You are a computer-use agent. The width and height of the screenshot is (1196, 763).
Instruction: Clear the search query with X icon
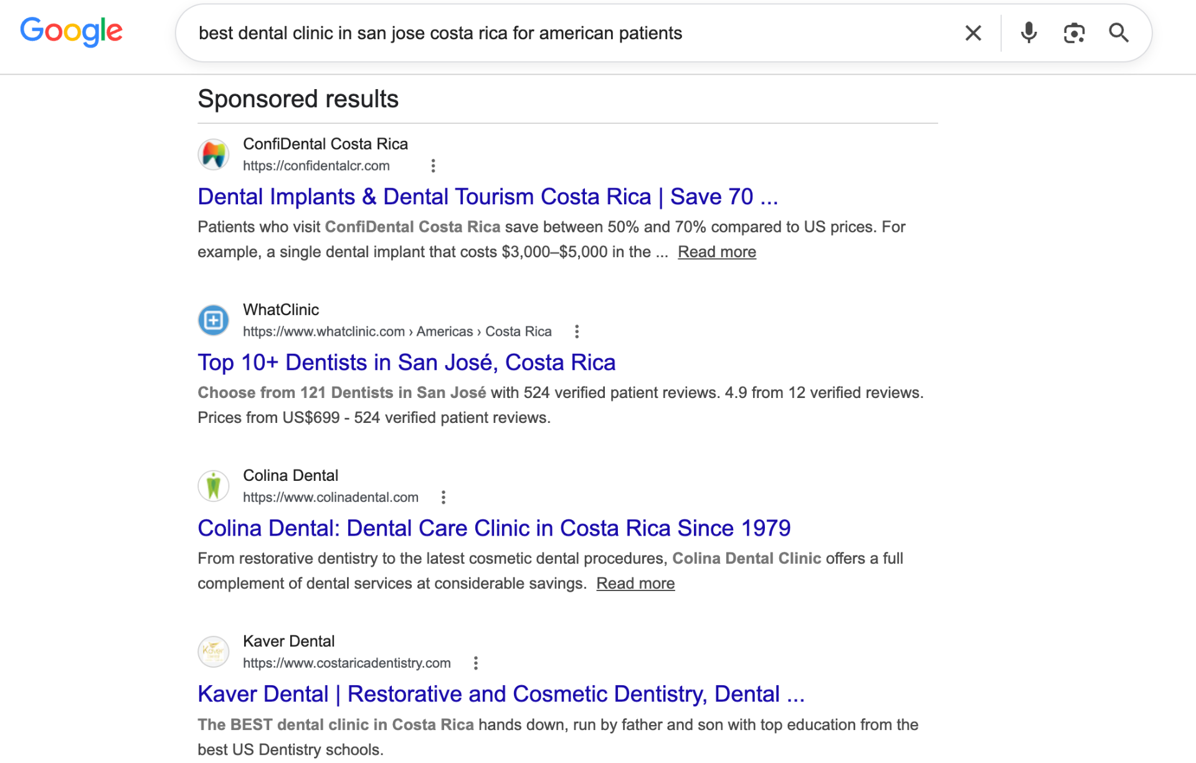973,33
